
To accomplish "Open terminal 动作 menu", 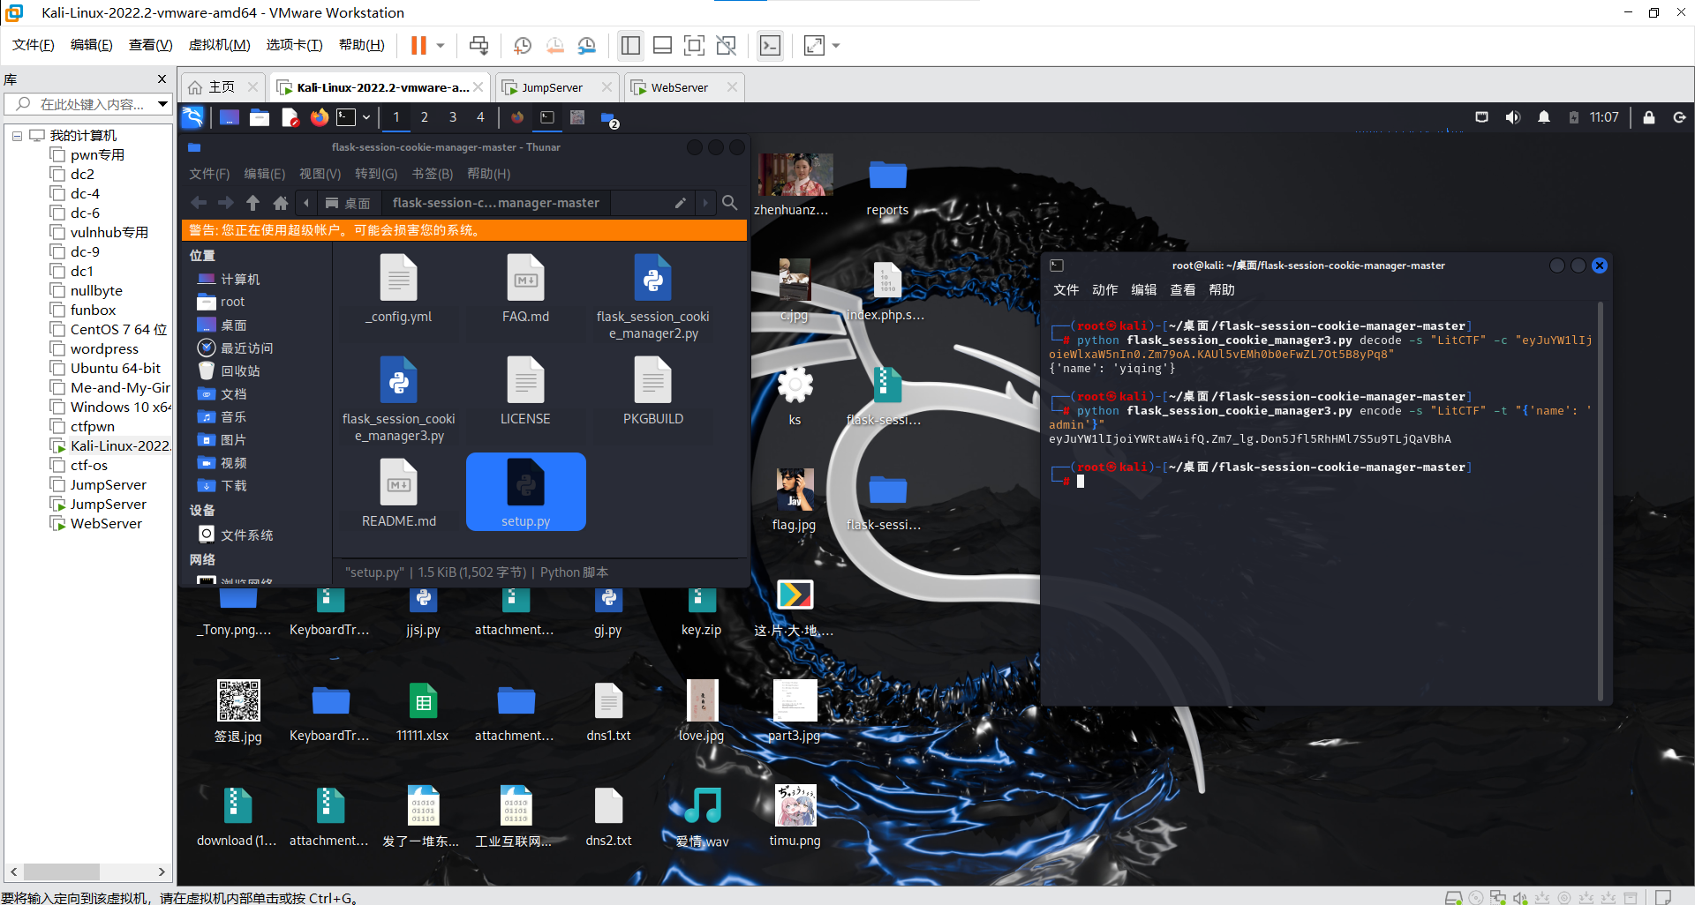I will tap(1104, 290).
